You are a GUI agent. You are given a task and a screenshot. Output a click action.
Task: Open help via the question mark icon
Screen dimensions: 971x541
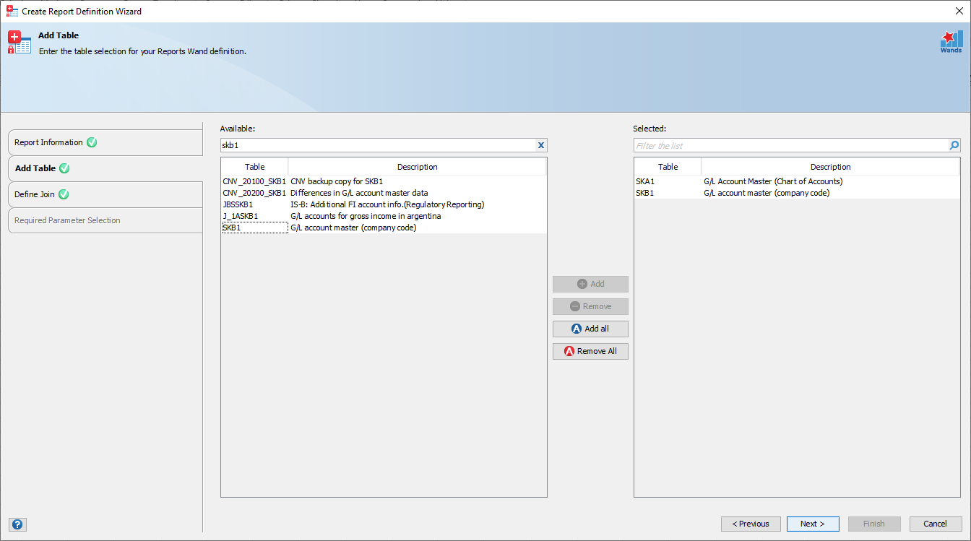pos(17,524)
